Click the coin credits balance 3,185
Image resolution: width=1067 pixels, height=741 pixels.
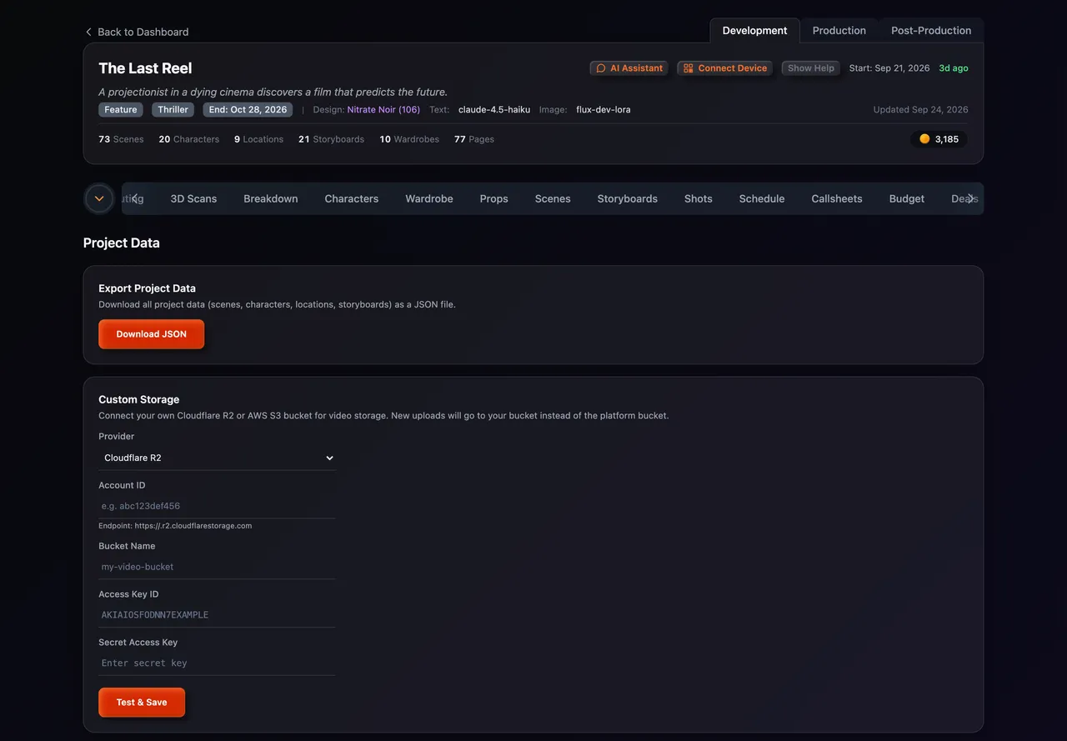[x=939, y=139]
